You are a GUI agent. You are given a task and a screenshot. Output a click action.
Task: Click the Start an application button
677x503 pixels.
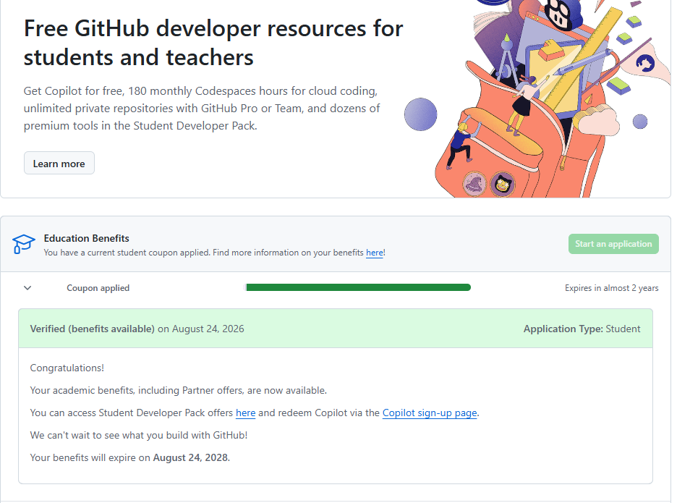613,244
